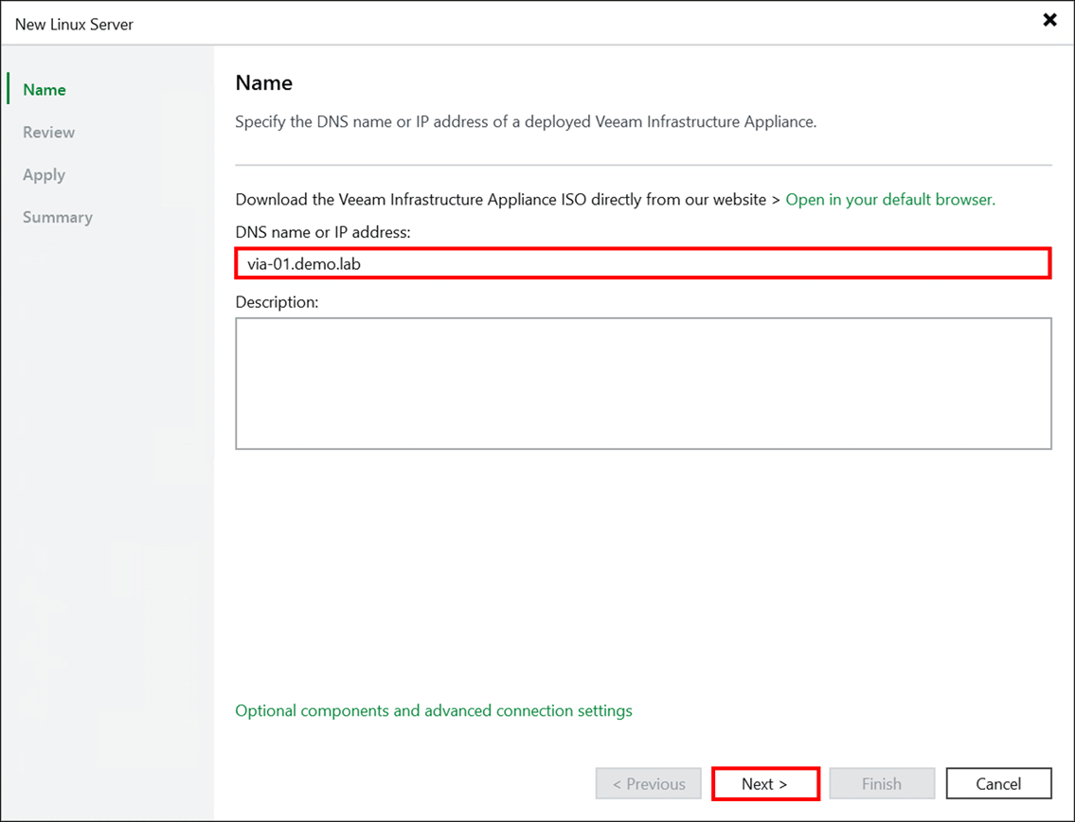The width and height of the screenshot is (1075, 822).
Task: Click the Finish button
Action: [882, 783]
